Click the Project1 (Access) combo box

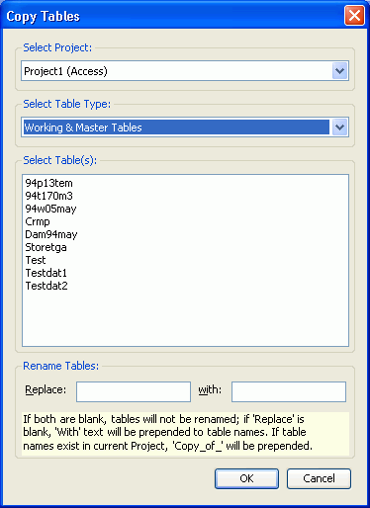point(185,71)
